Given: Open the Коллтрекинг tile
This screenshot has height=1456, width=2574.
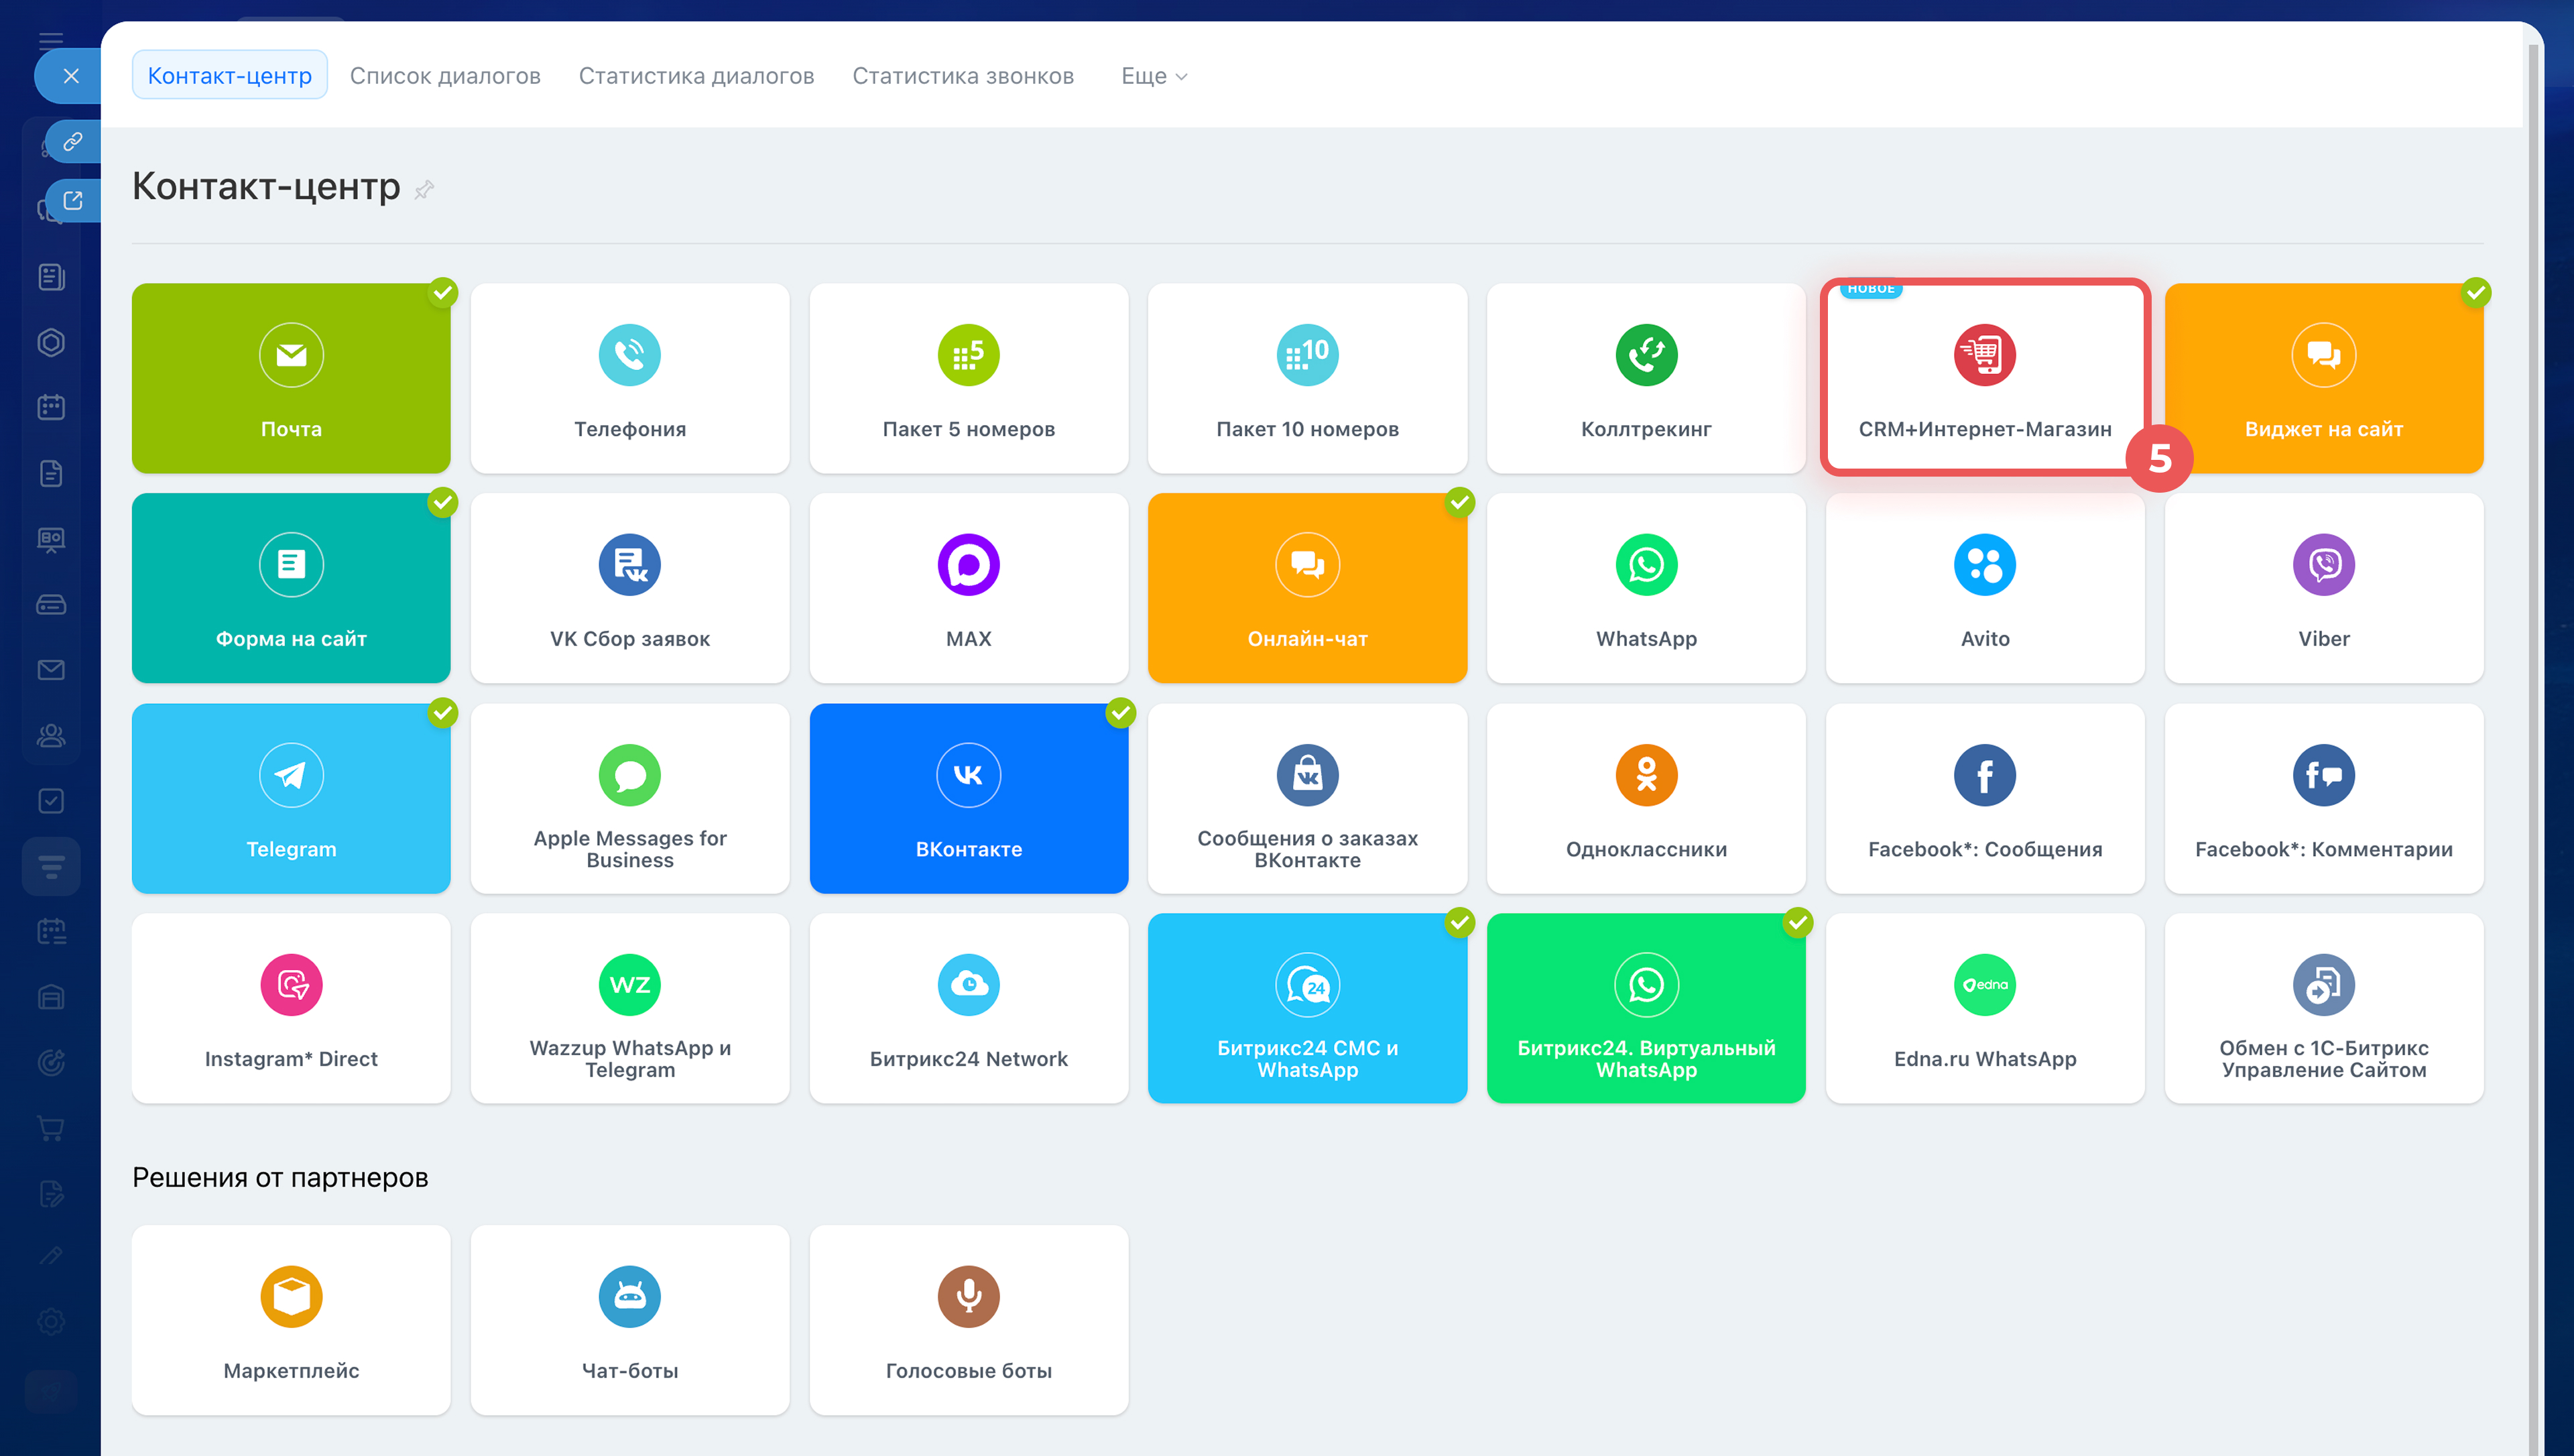Looking at the screenshot, I should 1646,378.
